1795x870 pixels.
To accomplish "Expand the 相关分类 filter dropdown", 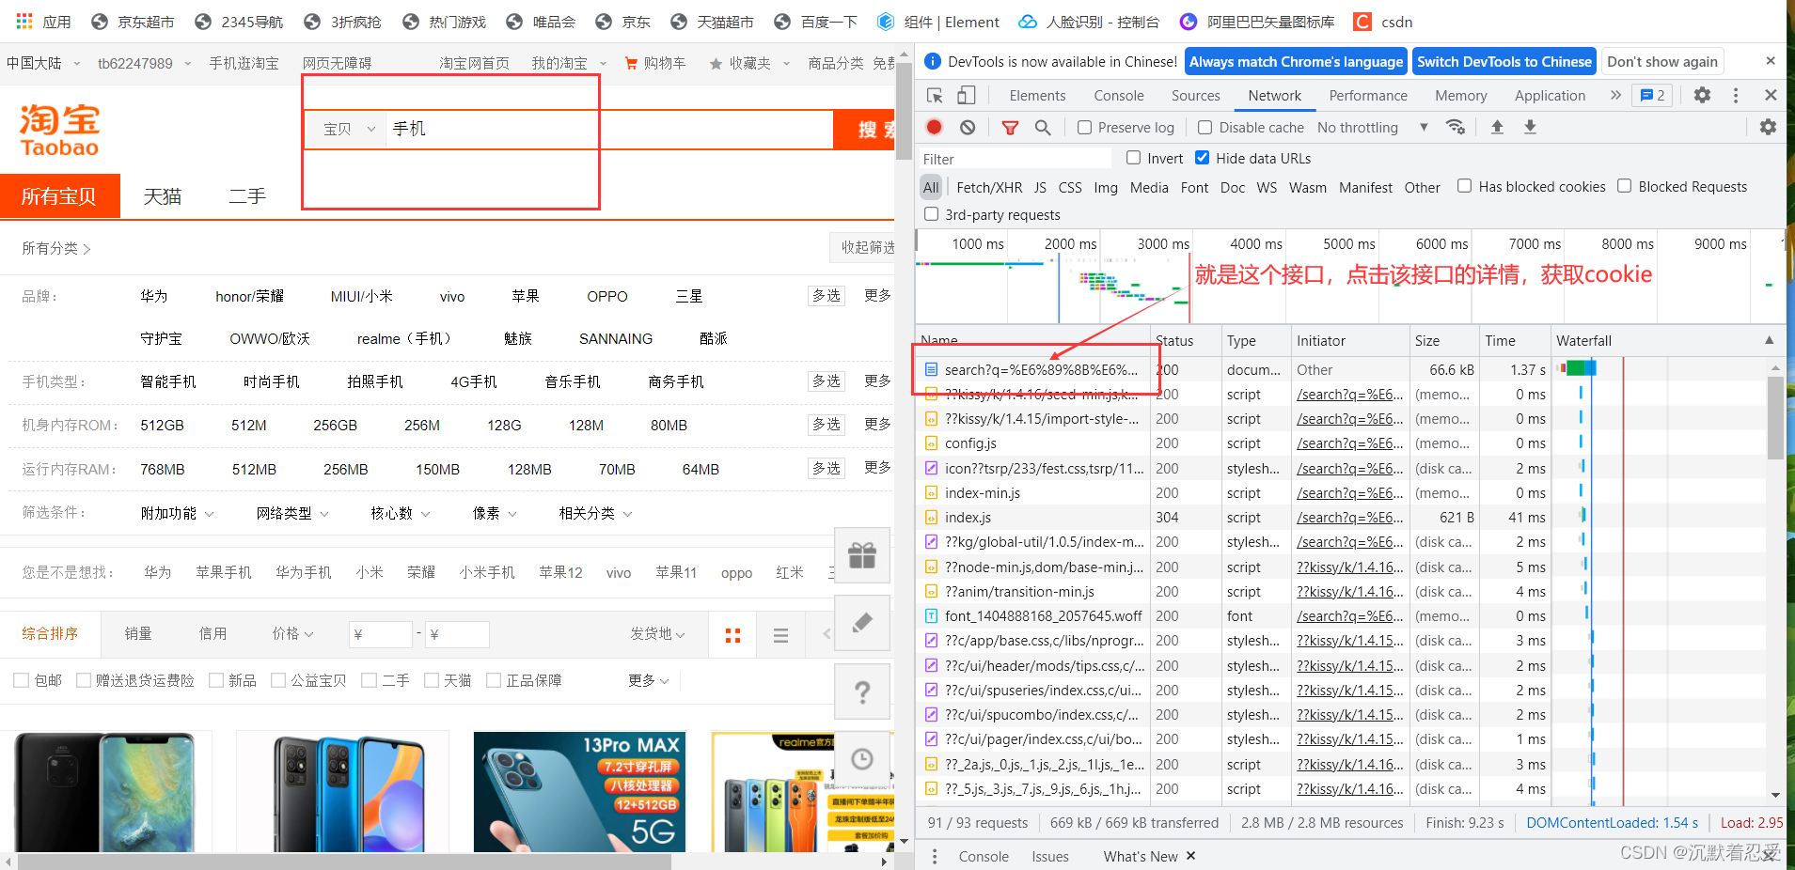I will click(x=595, y=513).
